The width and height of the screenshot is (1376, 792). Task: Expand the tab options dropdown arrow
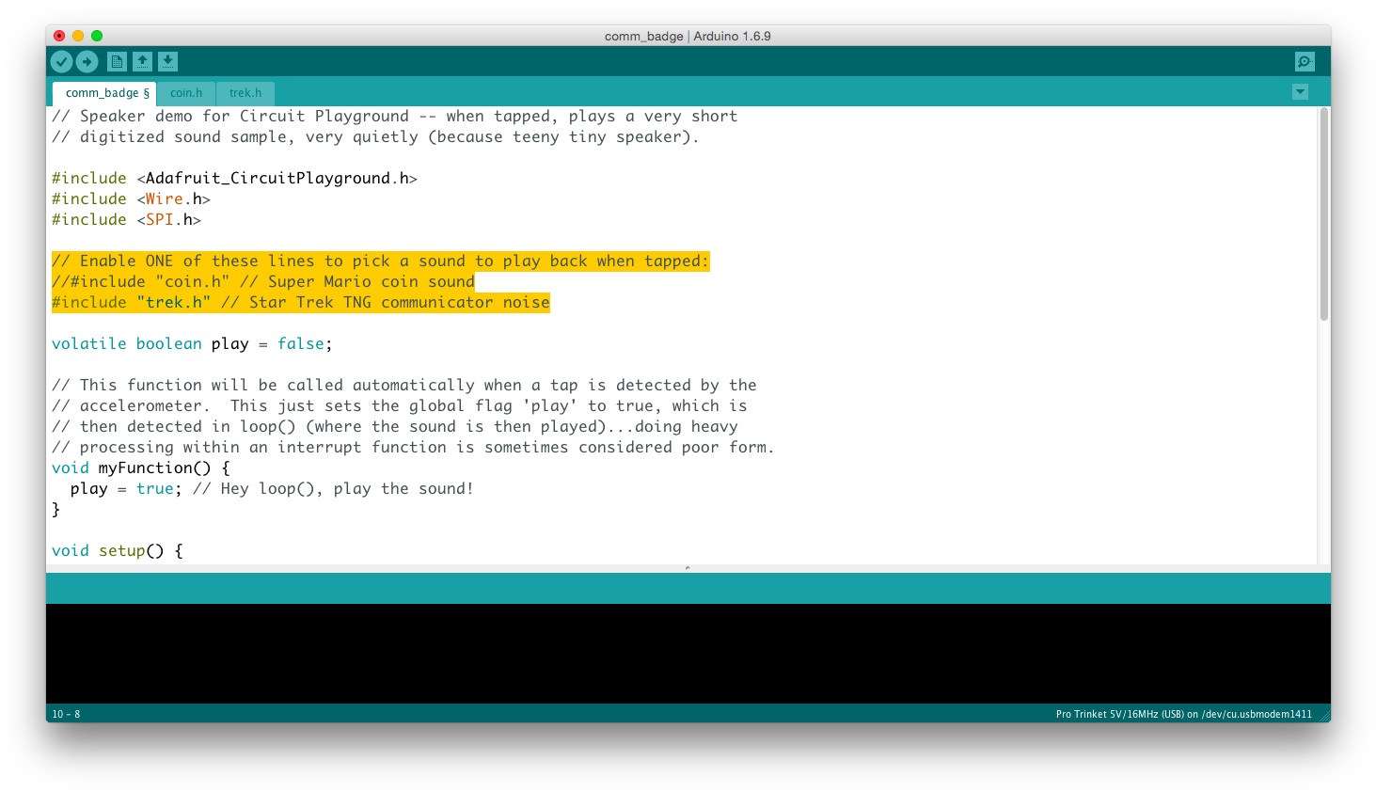[1300, 91]
